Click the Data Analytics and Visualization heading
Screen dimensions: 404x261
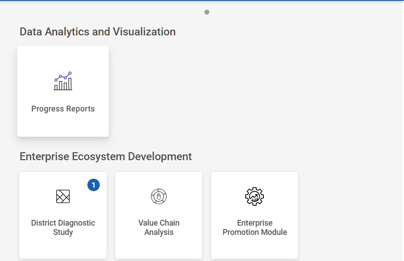pos(98,32)
